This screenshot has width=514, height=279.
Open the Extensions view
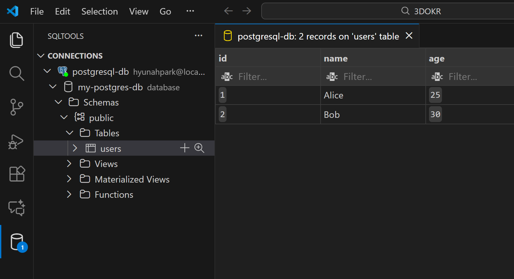click(x=16, y=174)
